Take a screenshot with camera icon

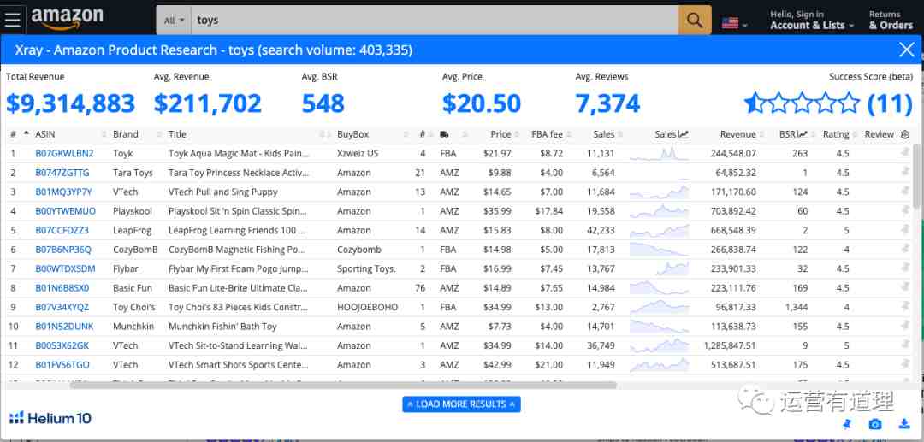tap(876, 424)
